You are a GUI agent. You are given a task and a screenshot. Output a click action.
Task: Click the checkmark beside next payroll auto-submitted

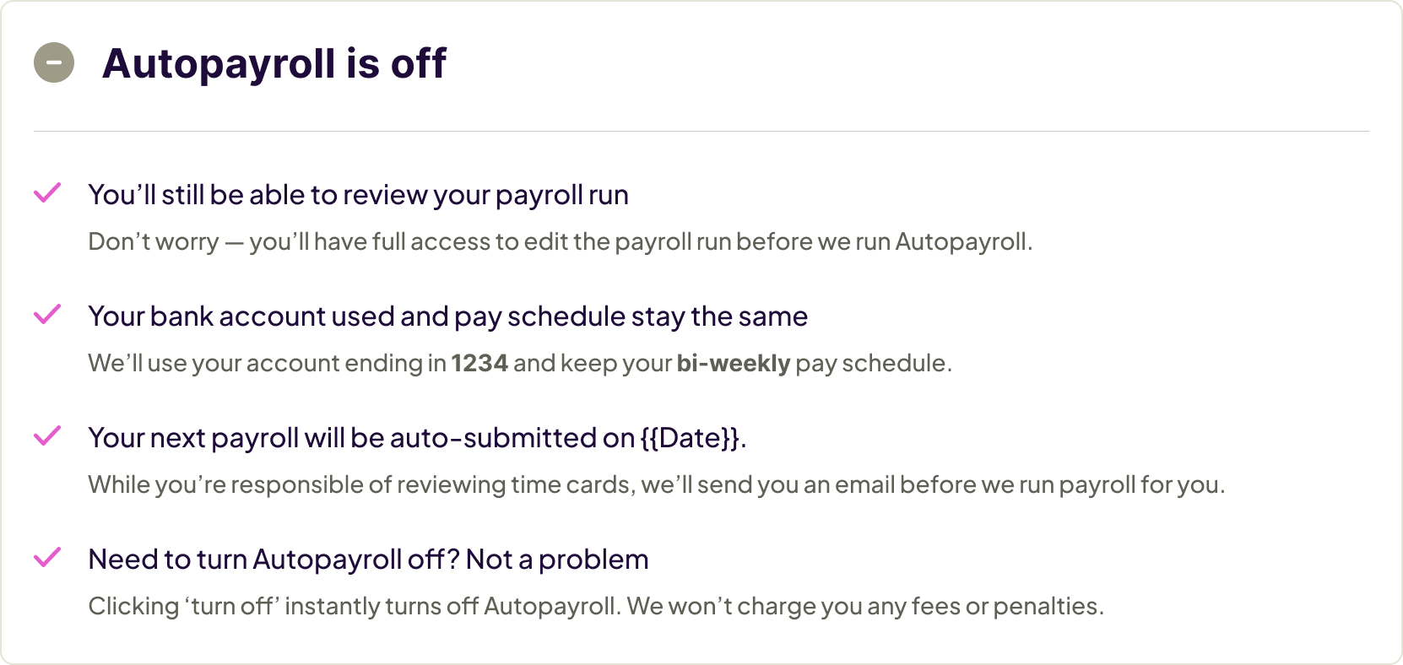[47, 436]
